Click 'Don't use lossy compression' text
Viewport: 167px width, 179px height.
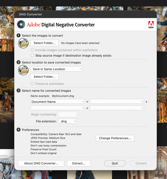(48, 146)
